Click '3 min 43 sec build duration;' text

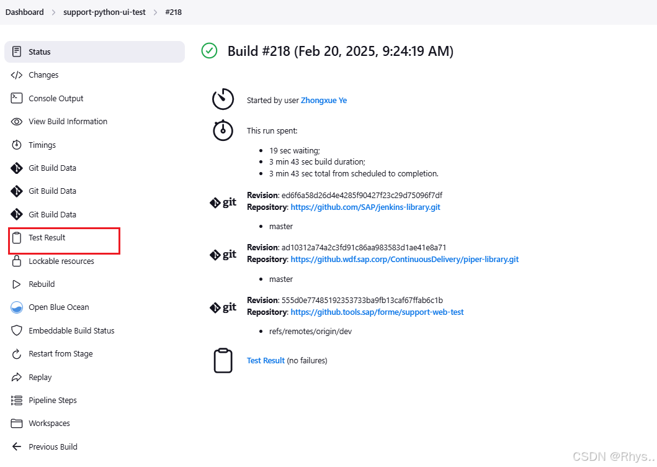point(317,162)
